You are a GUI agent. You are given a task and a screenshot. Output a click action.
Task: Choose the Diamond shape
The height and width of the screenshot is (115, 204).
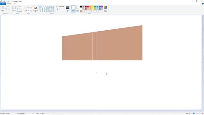pyautogui.click(x=42, y=9)
